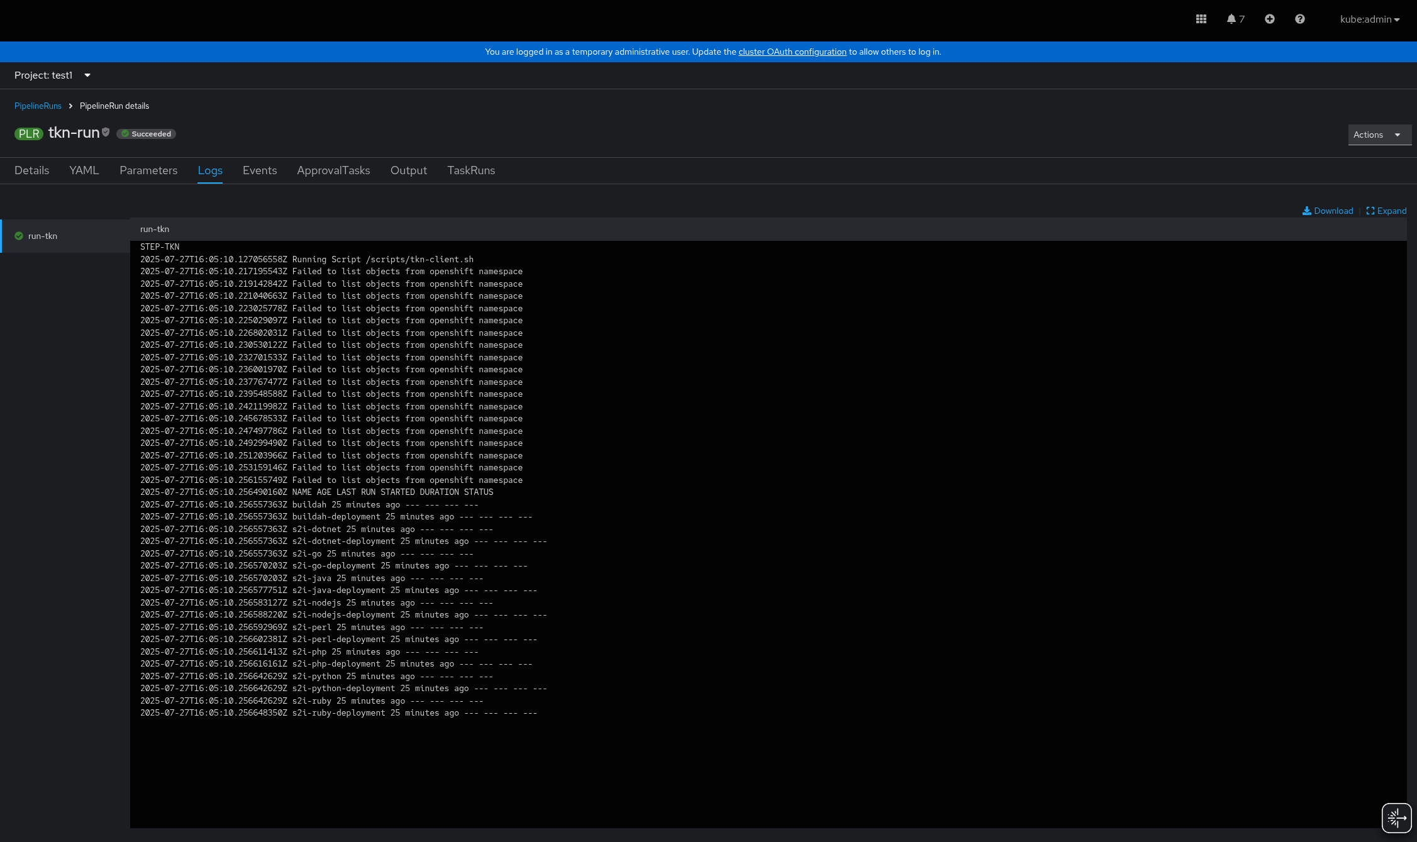
Task: Click the Succeeded status badge
Action: point(146,134)
